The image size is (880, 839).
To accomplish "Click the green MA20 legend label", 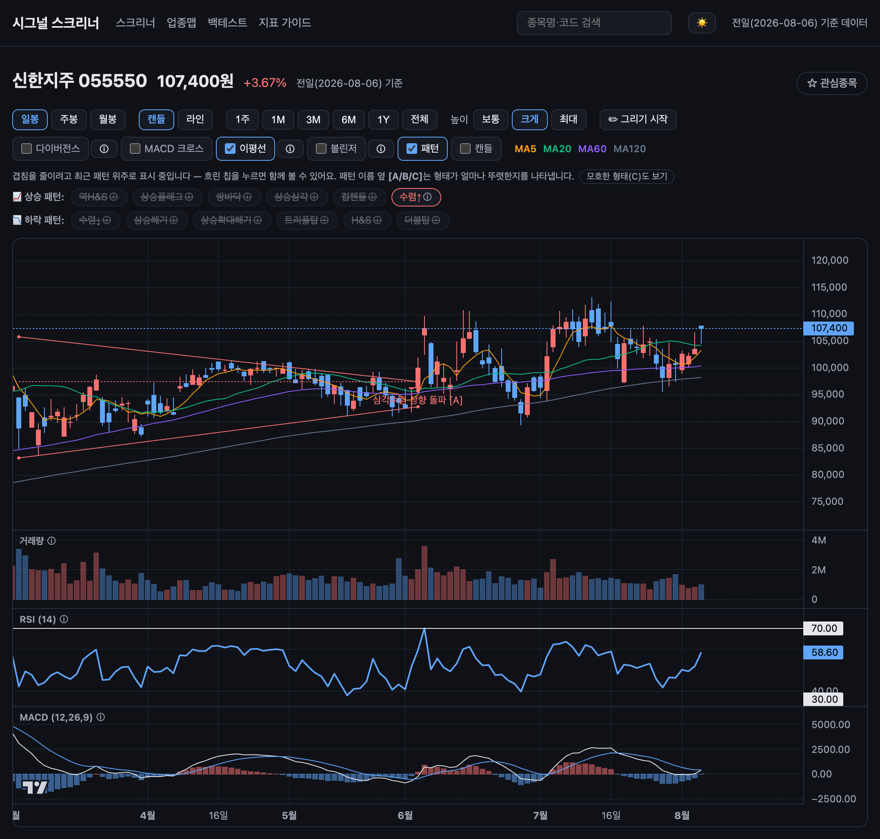I will pos(557,149).
